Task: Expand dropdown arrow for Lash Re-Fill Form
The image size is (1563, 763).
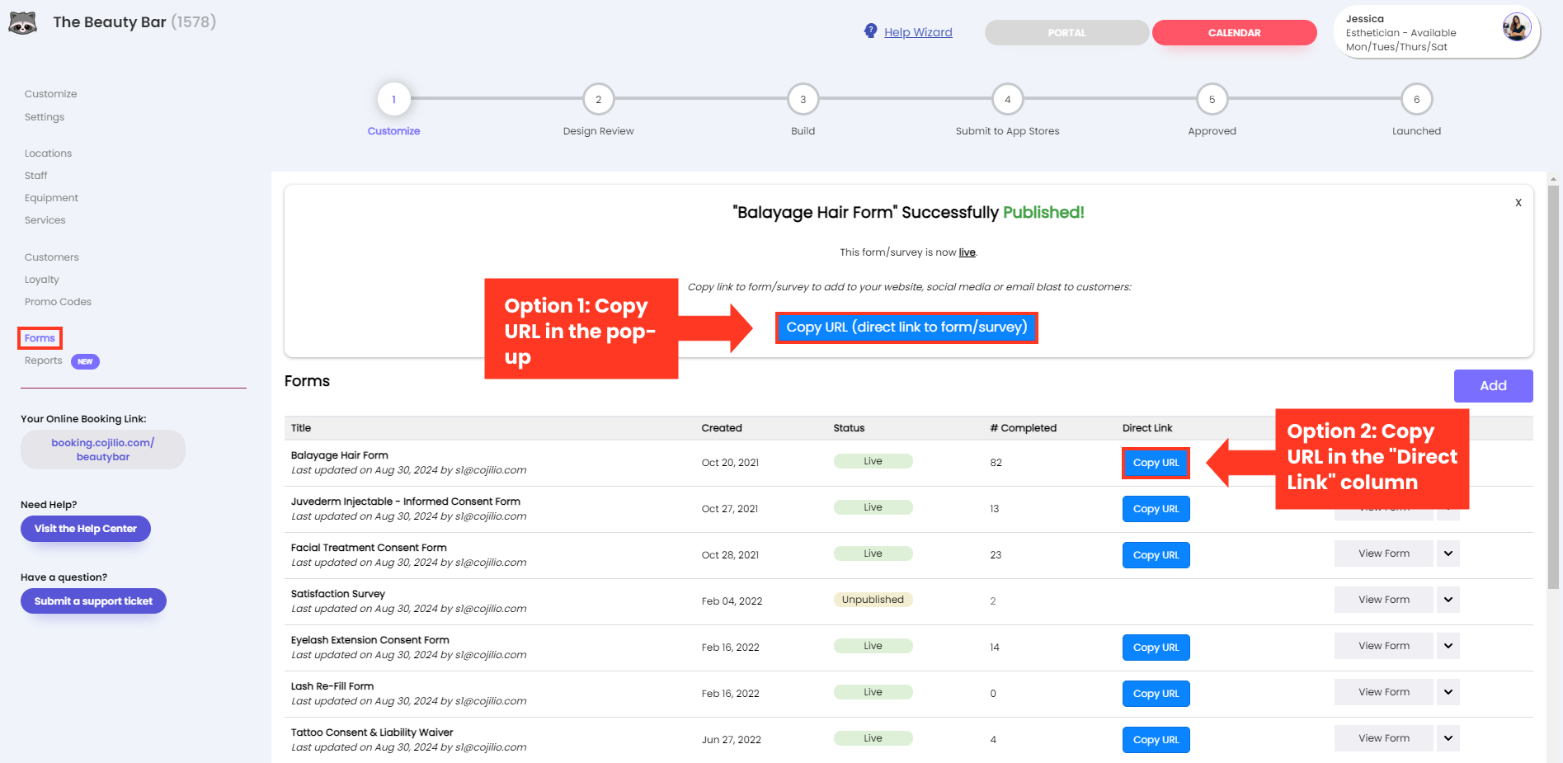Action: (1448, 692)
